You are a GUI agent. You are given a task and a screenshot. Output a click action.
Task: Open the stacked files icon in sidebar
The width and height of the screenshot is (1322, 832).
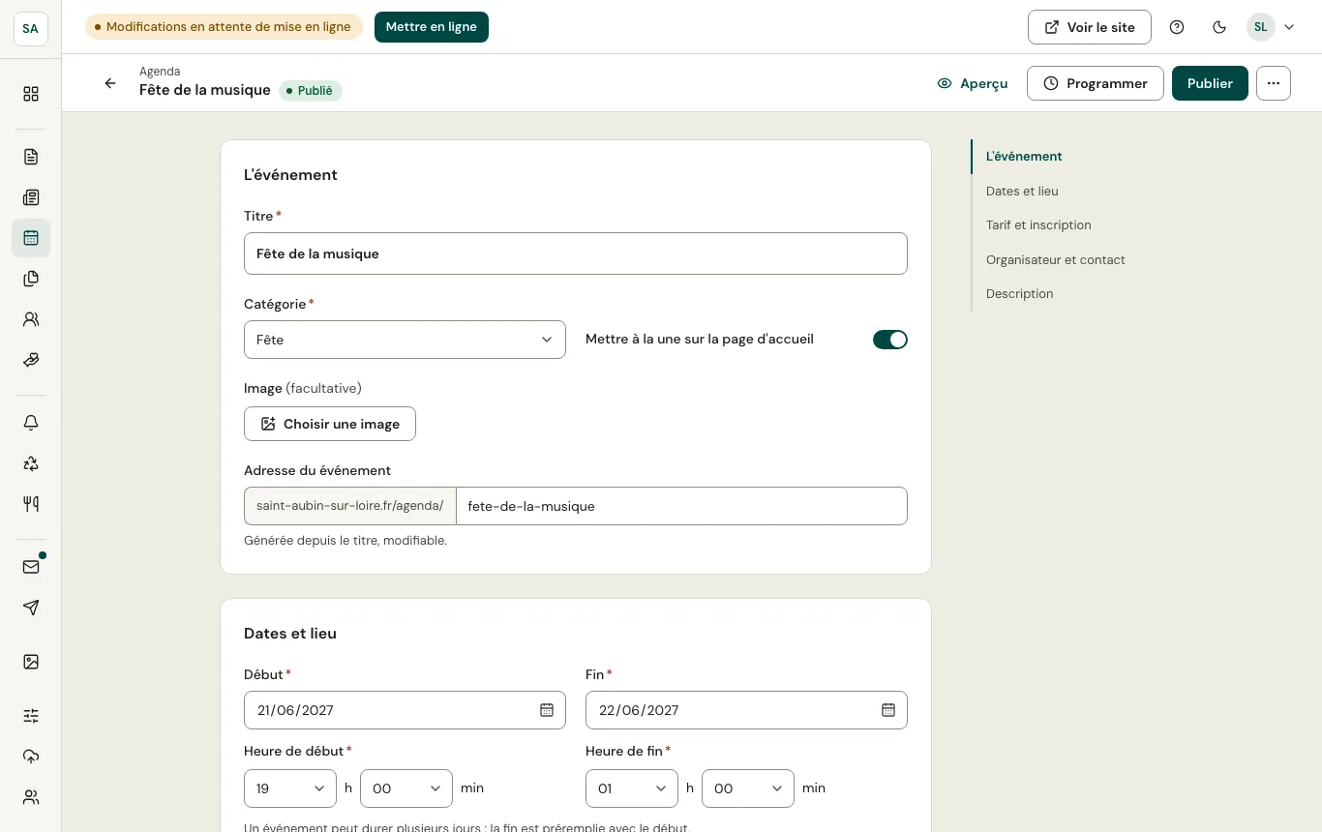[31, 279]
